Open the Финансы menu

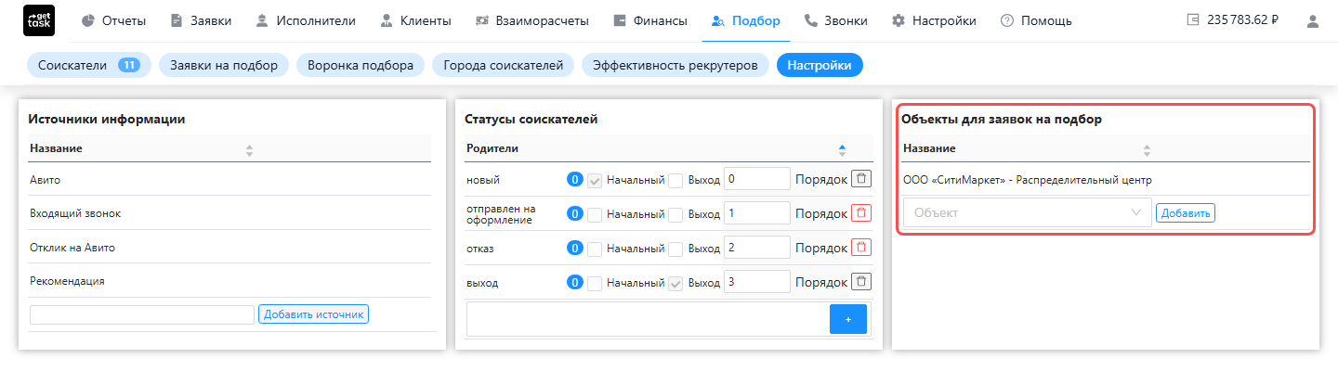pos(650,20)
